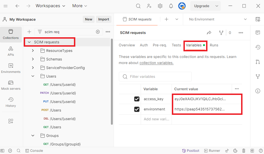Toggle sidebar icon in status bar
Image resolution: width=264 pixels, height=154 pixels.
pyautogui.click(x=2, y=151)
